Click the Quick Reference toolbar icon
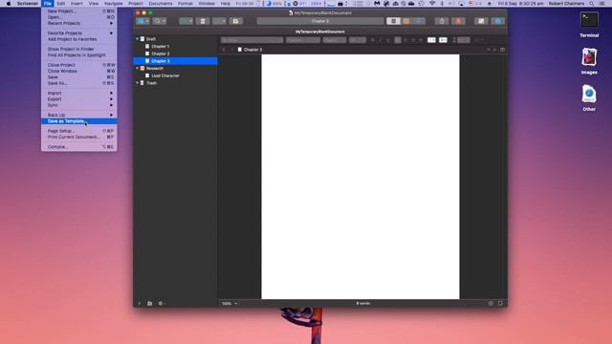 pyautogui.click(x=236, y=21)
